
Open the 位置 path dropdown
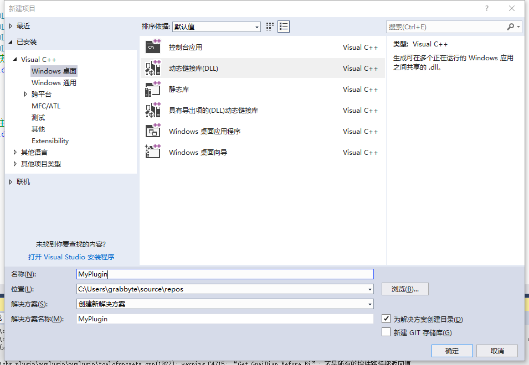(370, 289)
